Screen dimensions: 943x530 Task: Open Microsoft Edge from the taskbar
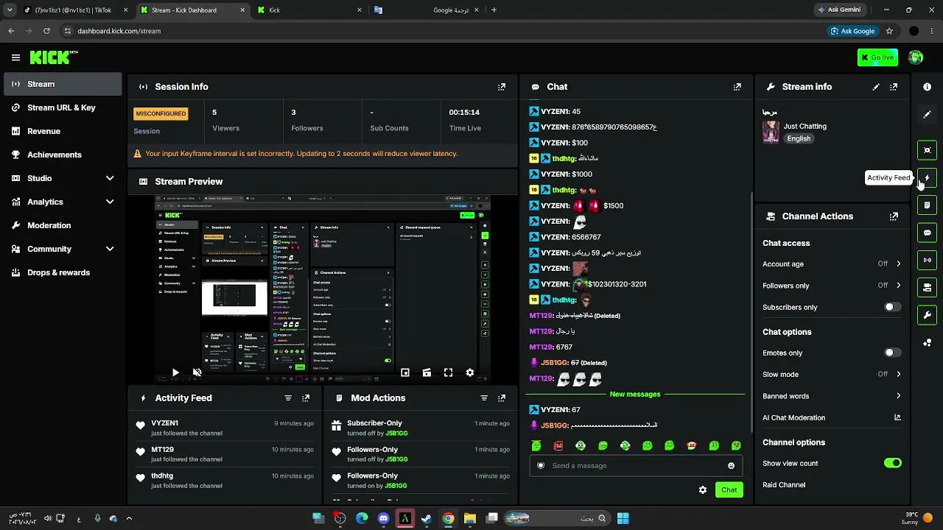(362, 518)
